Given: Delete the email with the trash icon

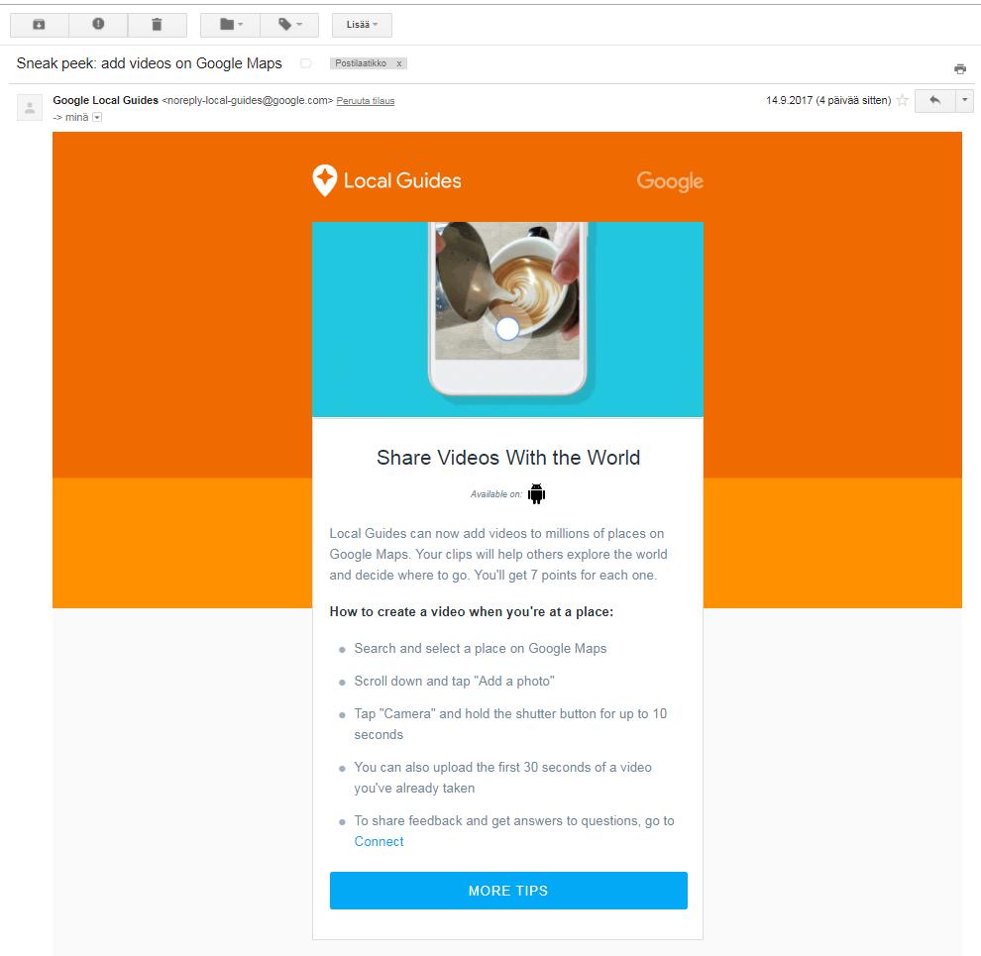Looking at the screenshot, I should 157,25.
